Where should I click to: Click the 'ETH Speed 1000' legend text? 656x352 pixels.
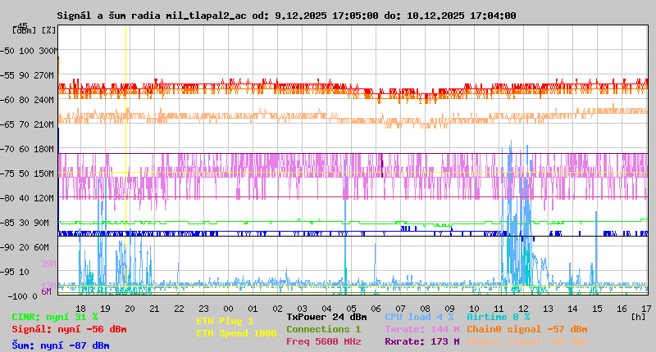(x=236, y=333)
